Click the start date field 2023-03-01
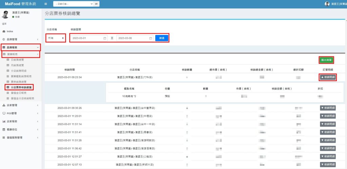This screenshot has height=169, width=347. 86,38
